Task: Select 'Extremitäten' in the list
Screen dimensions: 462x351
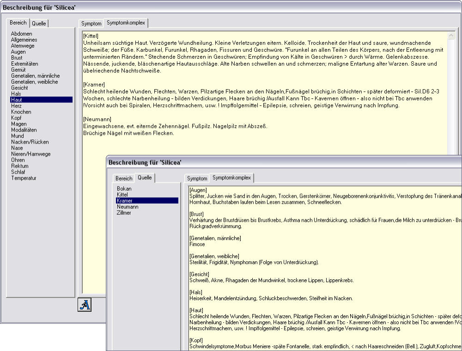Action: [24, 64]
